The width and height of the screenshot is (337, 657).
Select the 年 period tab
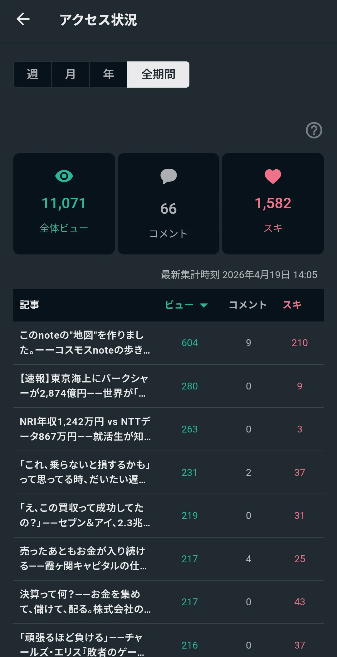click(x=109, y=75)
